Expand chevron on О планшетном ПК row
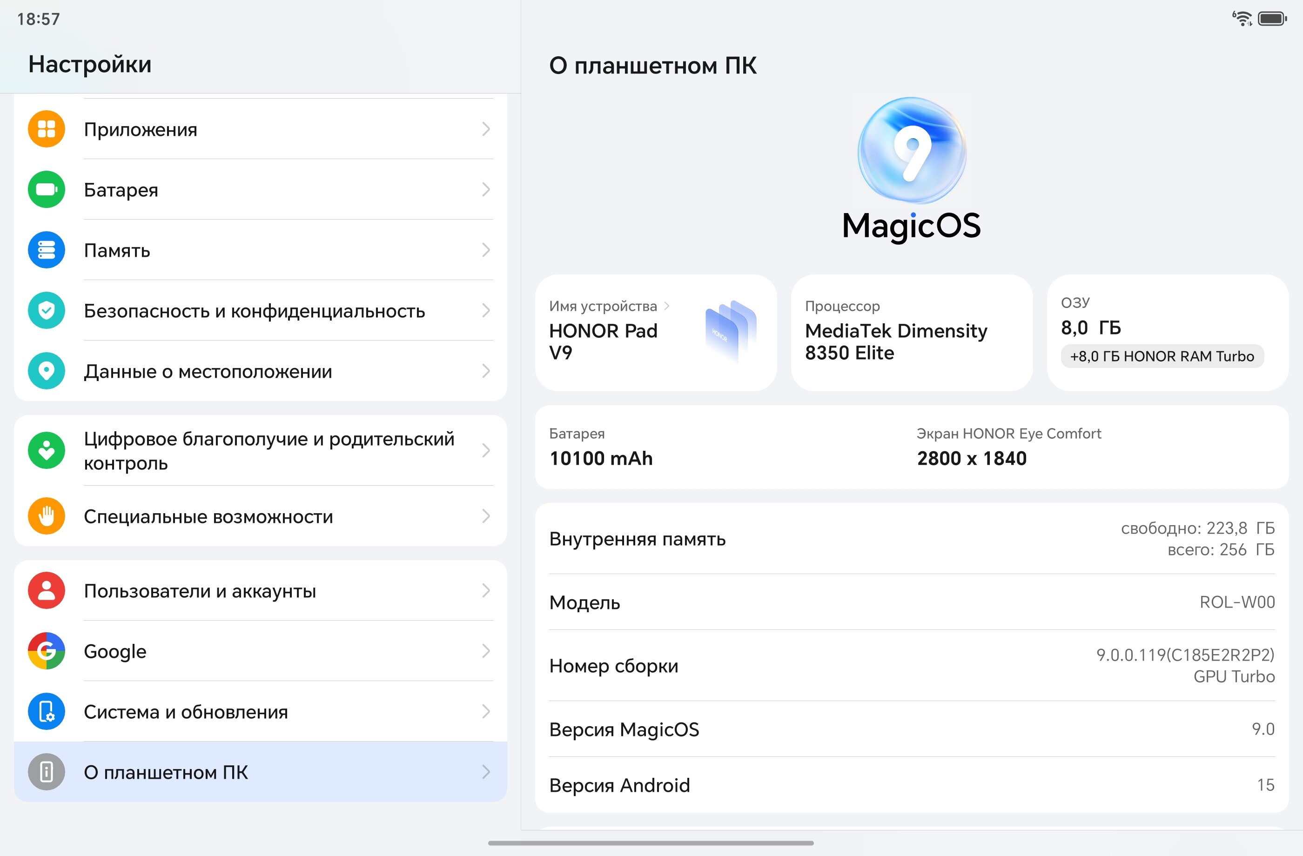Viewport: 1303px width, 856px height. point(486,772)
